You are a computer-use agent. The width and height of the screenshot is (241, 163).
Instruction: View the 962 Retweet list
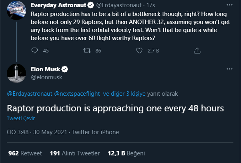tap(25, 153)
